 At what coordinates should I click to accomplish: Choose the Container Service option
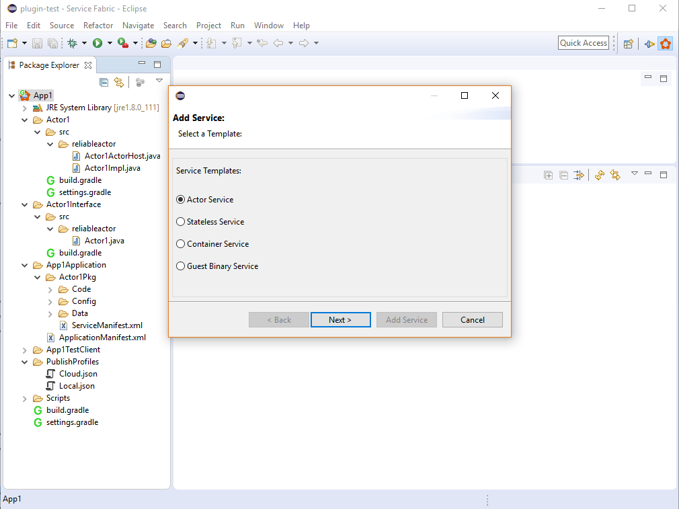[x=180, y=243]
